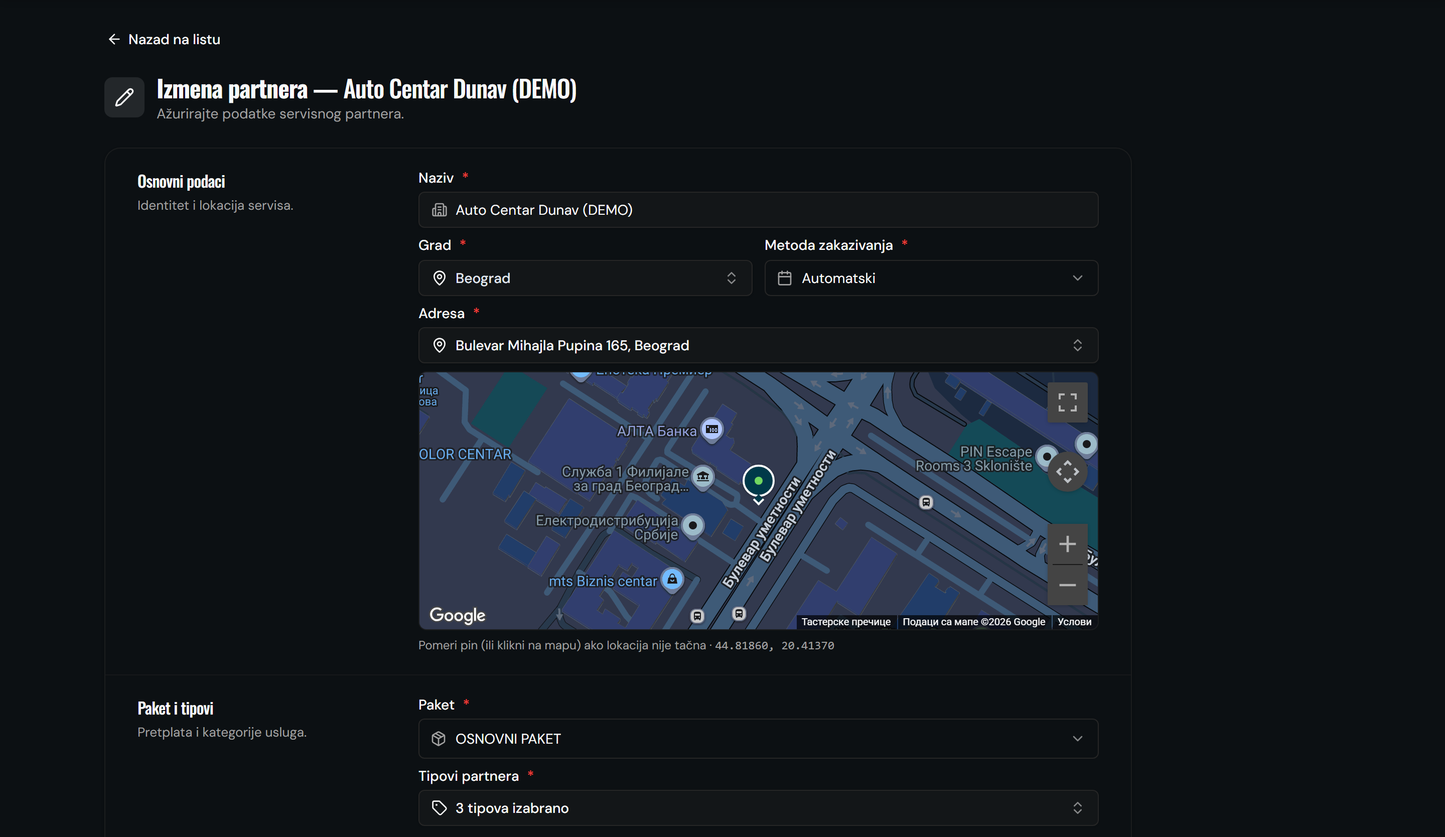Click the chevron arrow in Paket field
Image resolution: width=1445 pixels, height=837 pixels.
pyautogui.click(x=1077, y=739)
